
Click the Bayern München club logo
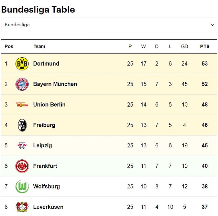[x=22, y=84]
